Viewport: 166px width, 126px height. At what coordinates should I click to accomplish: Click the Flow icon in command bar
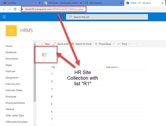[x=119, y=44]
